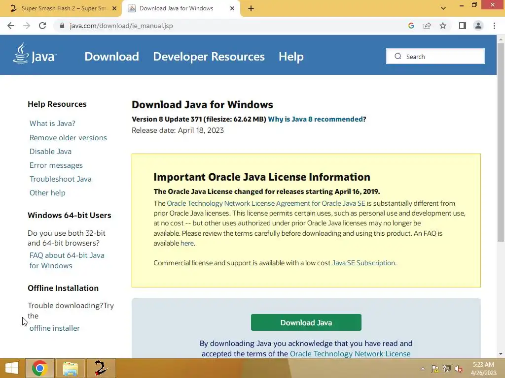Open Super Smash Flash 2 taskbar icon
Screen dimensions: 505x378
(x=101, y=368)
